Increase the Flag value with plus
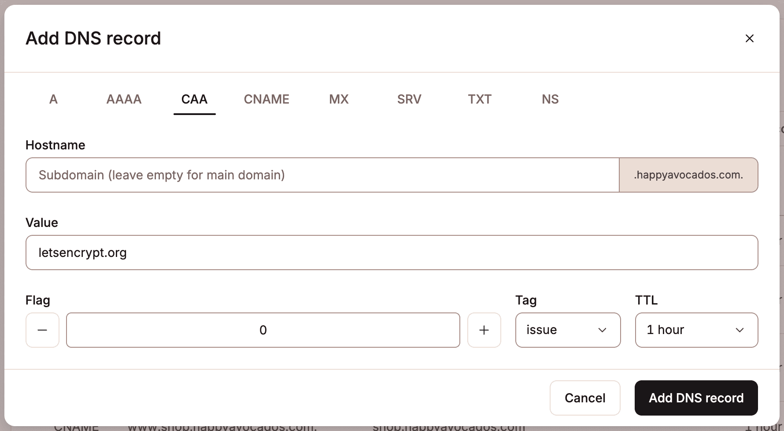The width and height of the screenshot is (784, 431). pyautogui.click(x=484, y=330)
